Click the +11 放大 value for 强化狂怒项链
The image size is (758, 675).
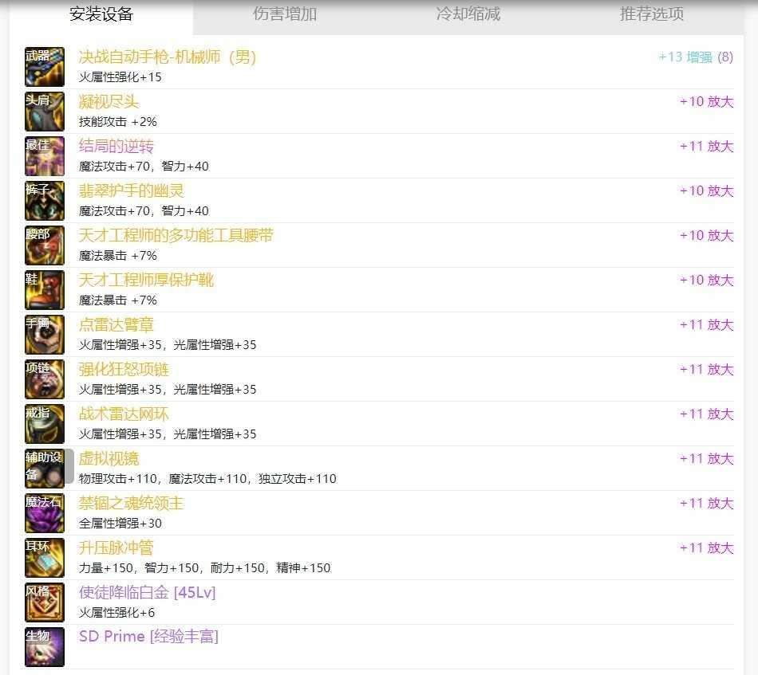(706, 369)
